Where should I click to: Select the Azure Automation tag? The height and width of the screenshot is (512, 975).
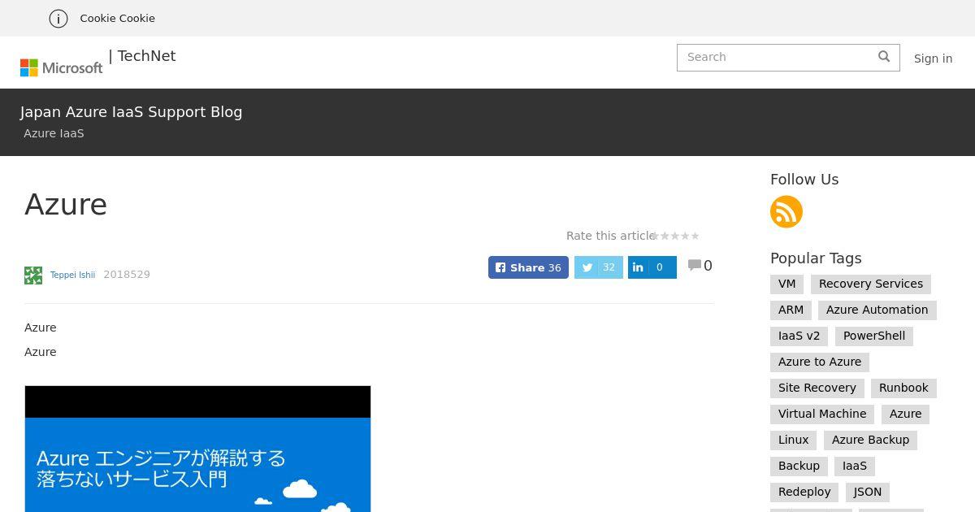click(x=877, y=310)
